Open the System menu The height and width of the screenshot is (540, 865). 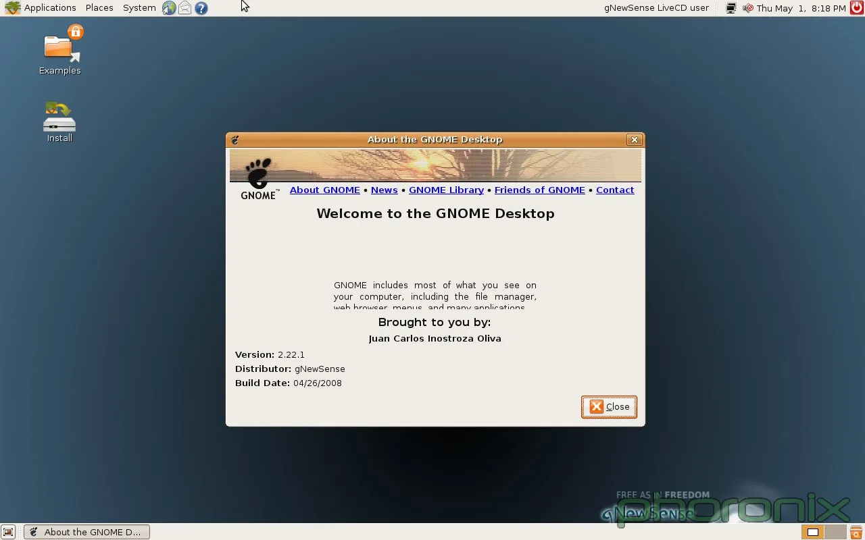(139, 8)
